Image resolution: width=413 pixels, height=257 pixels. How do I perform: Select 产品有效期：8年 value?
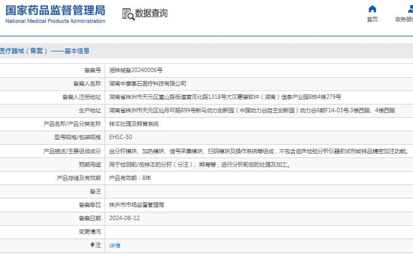point(130,178)
